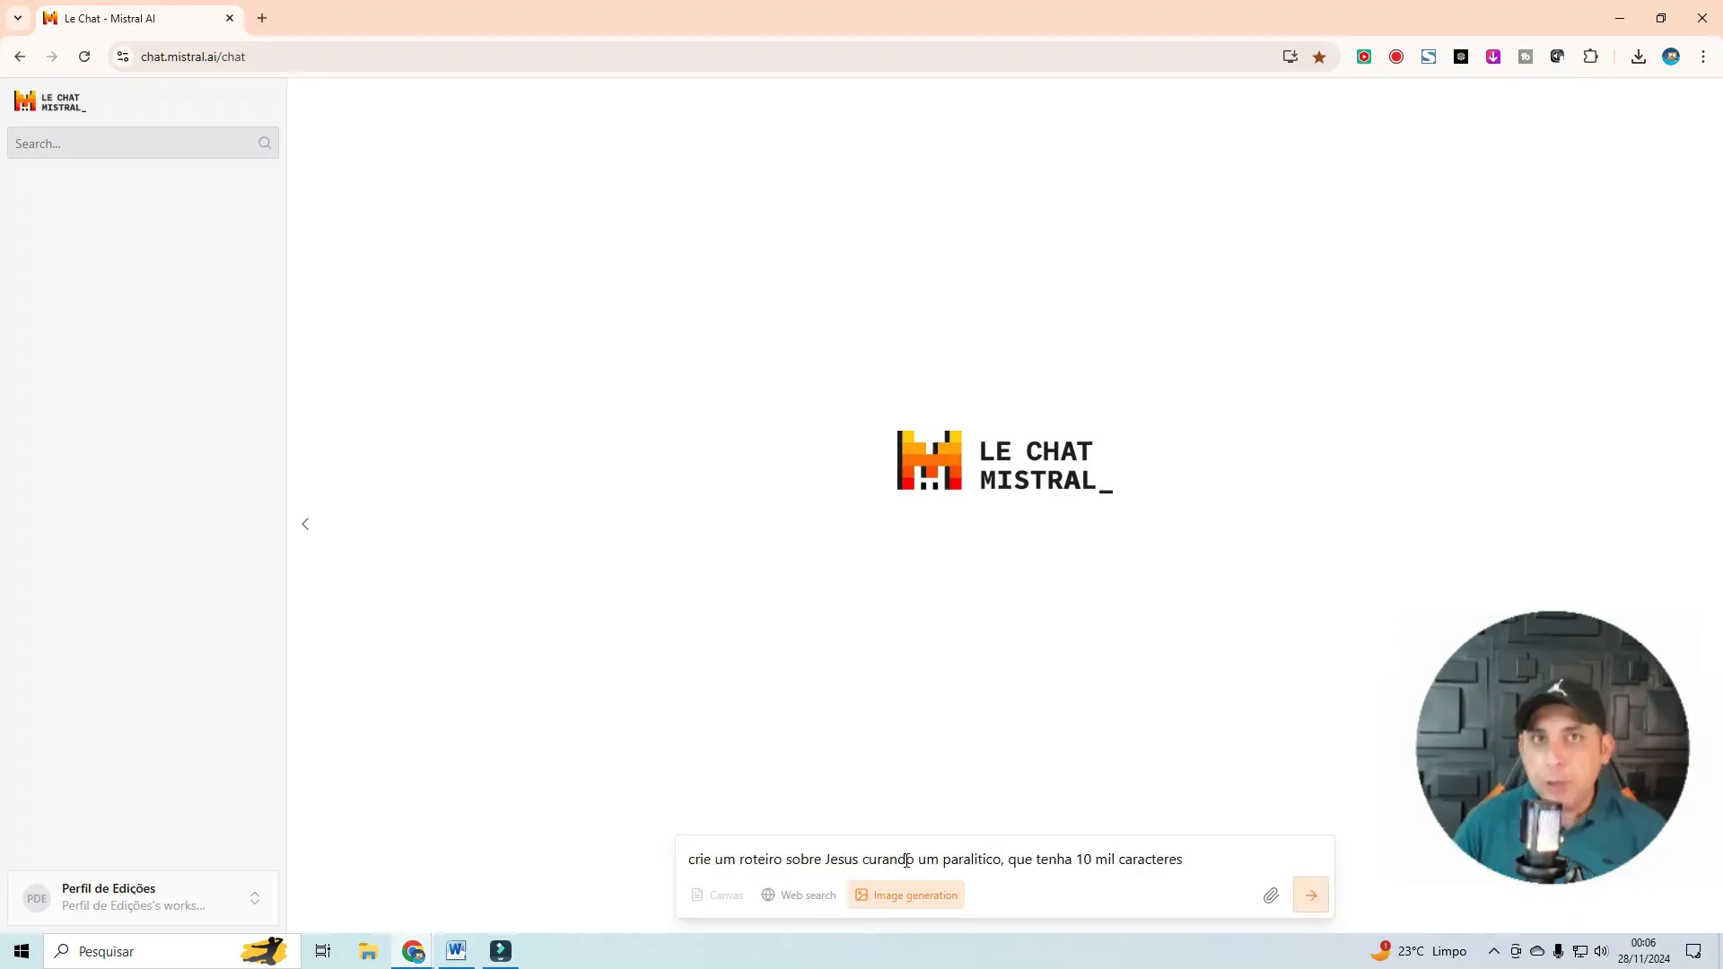
Task: Reload the page
Action: tap(84, 57)
